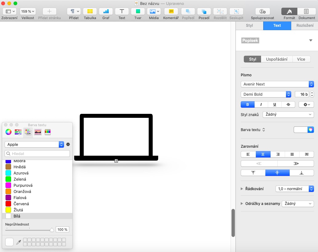
Task: Open the Styl znaků dropdown
Action: (x=288, y=114)
